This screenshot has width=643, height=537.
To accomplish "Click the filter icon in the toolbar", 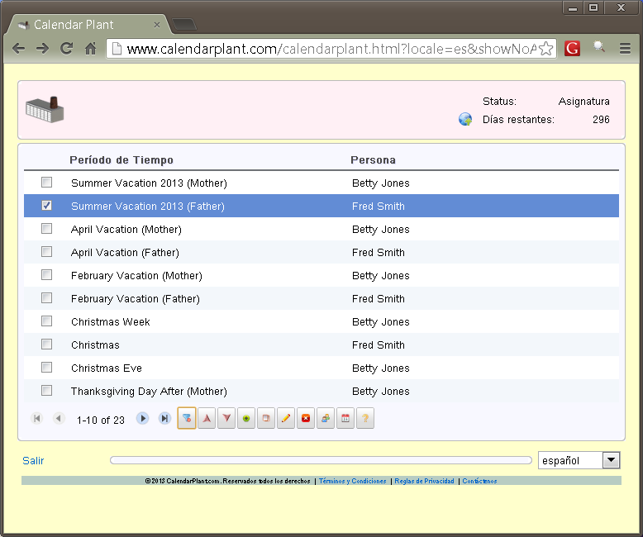I will coord(187,419).
